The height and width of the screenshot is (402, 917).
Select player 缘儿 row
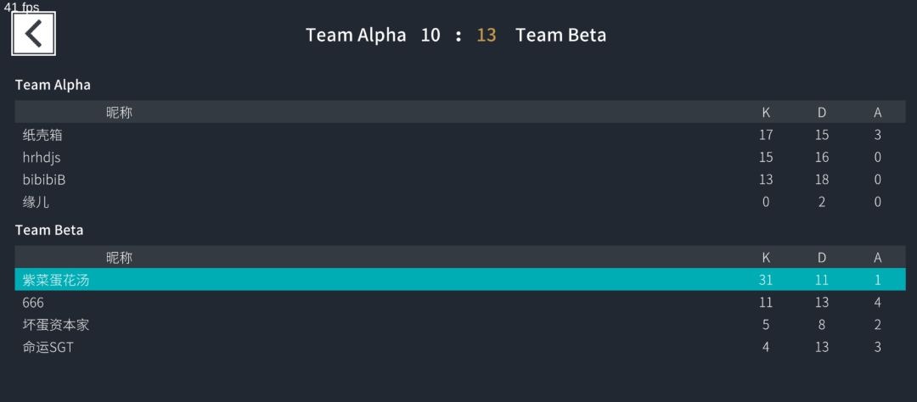point(459,202)
